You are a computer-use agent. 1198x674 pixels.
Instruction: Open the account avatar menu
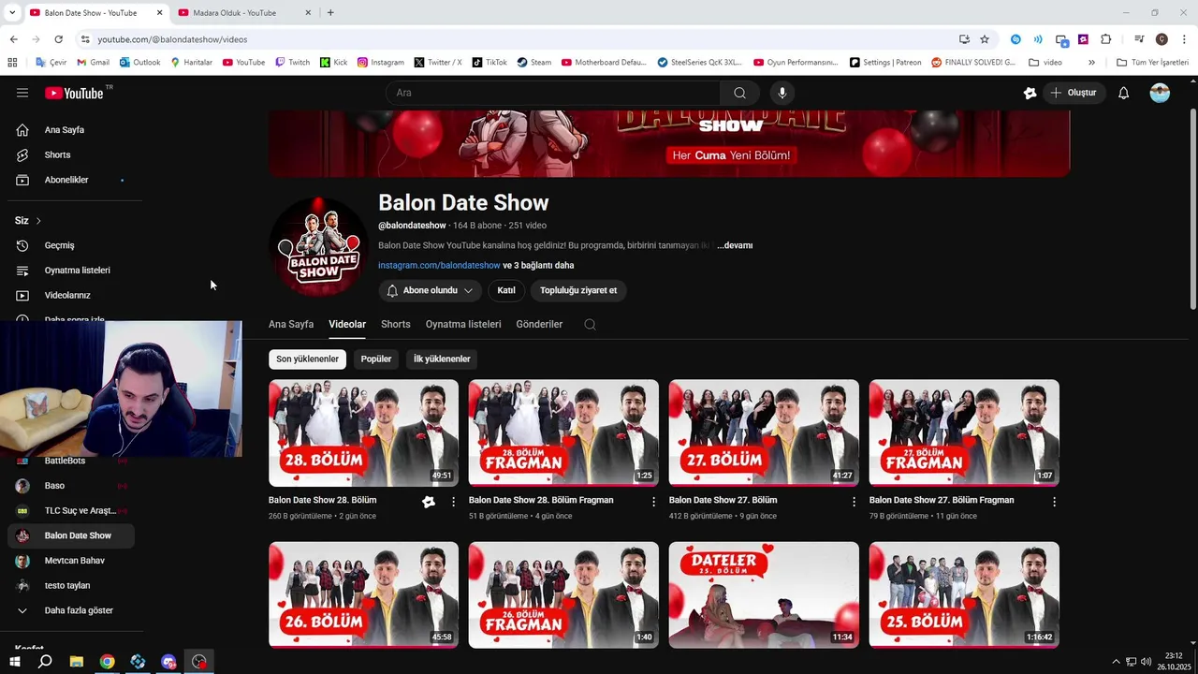1160,93
